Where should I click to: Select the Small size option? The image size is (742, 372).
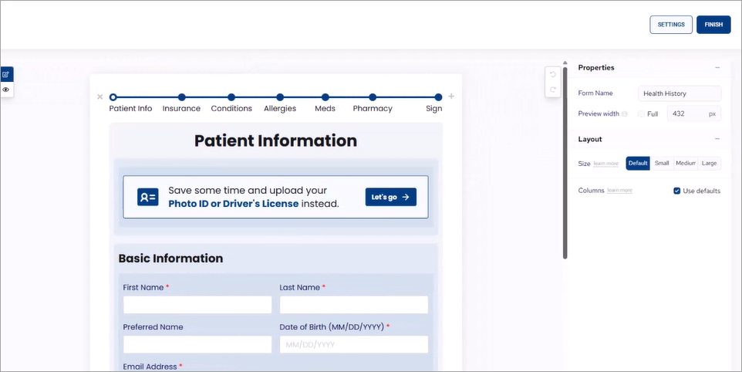click(662, 163)
